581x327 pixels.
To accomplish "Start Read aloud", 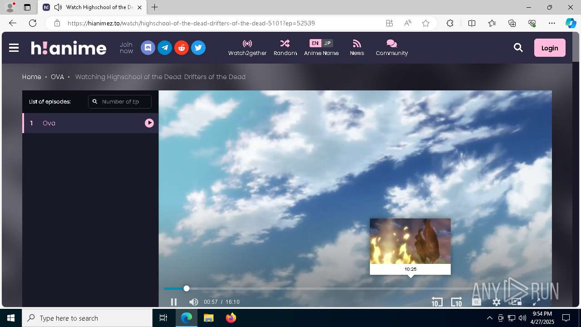I will (408, 23).
